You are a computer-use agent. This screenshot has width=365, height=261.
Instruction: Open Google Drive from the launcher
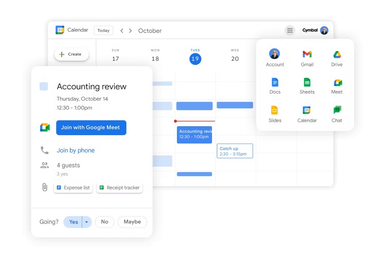pyautogui.click(x=336, y=54)
